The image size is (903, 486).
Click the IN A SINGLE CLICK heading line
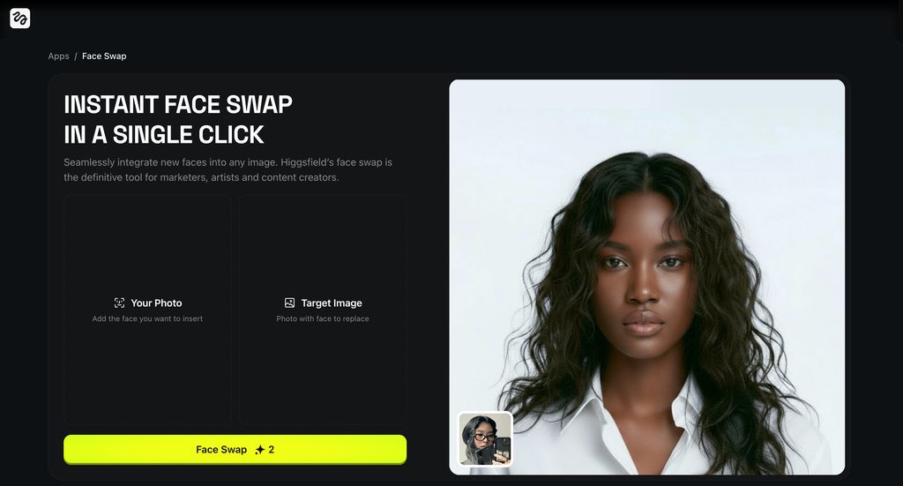tap(163, 134)
